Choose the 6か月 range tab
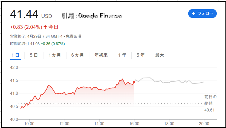This screenshot has height=128, width=226. click(x=77, y=55)
